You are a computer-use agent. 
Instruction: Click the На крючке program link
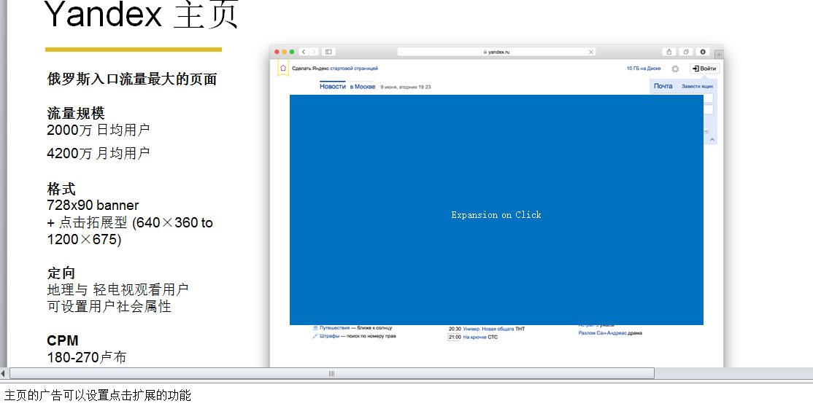coord(474,337)
